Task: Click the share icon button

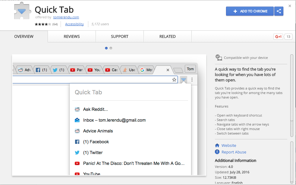Action: [x=279, y=11]
